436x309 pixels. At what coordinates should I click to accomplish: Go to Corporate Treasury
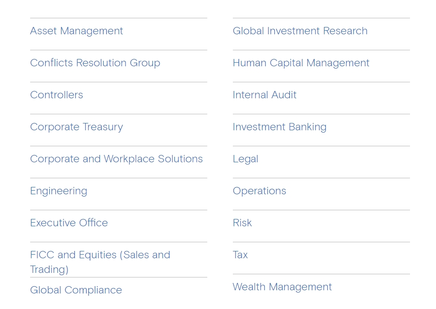(76, 127)
